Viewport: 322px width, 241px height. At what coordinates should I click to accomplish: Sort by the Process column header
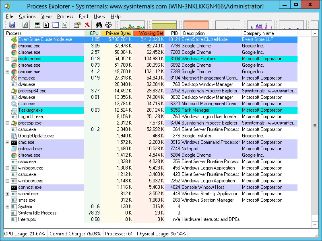click(x=44, y=33)
